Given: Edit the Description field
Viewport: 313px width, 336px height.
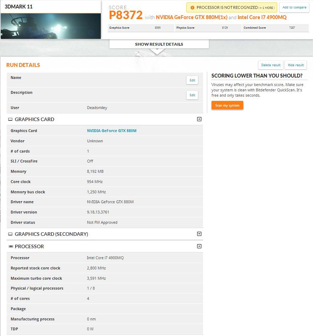Looking at the screenshot, I should 192,95.
